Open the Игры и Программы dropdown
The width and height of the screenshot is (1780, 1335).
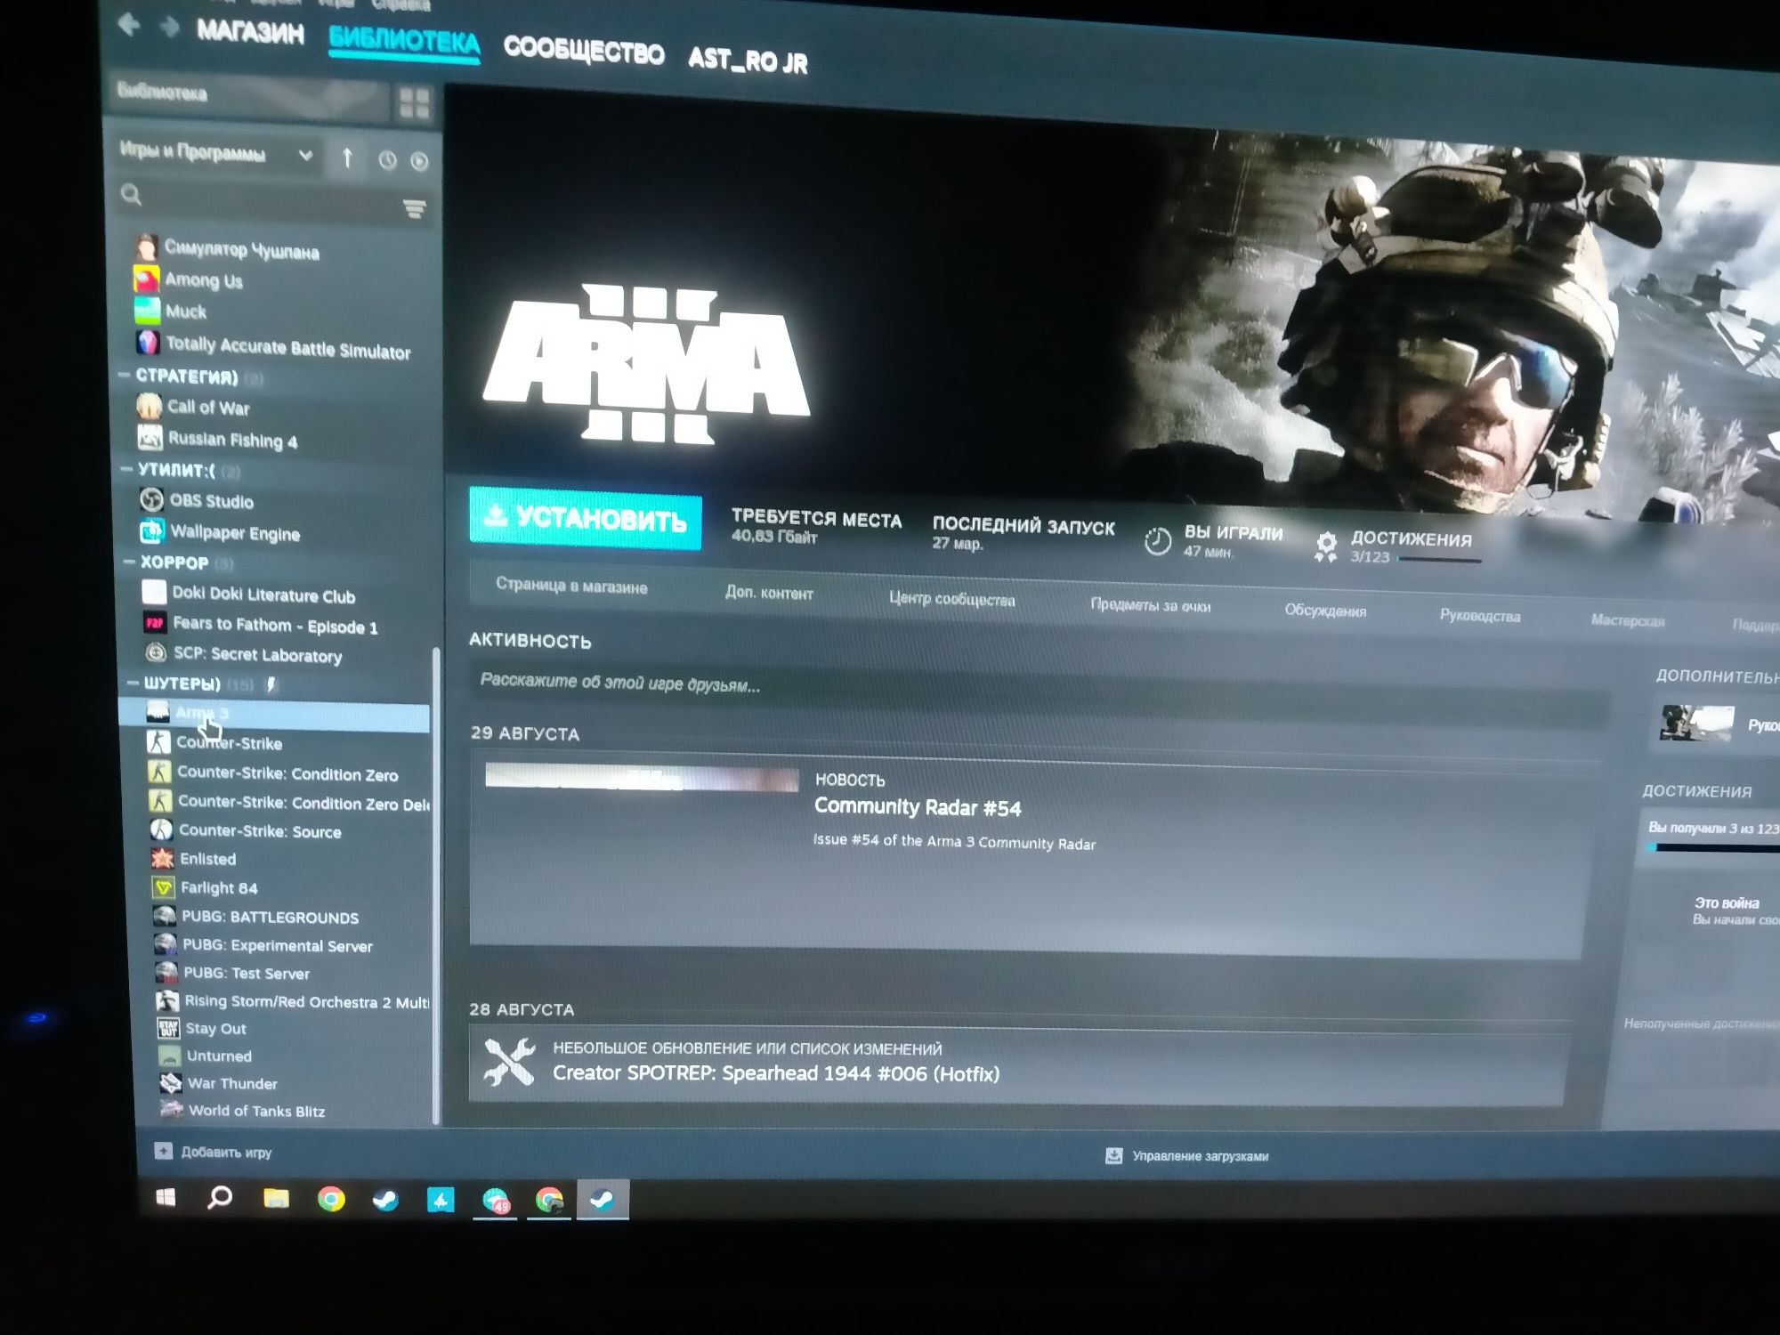coord(215,153)
